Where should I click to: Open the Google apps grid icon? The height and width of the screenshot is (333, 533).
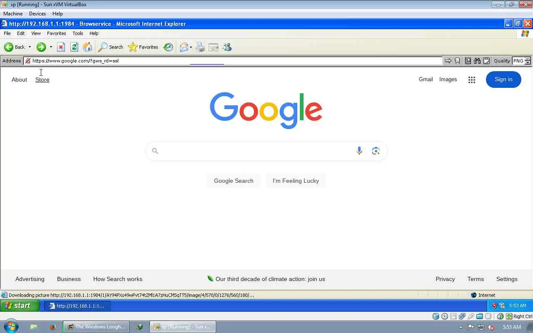tap(471, 80)
